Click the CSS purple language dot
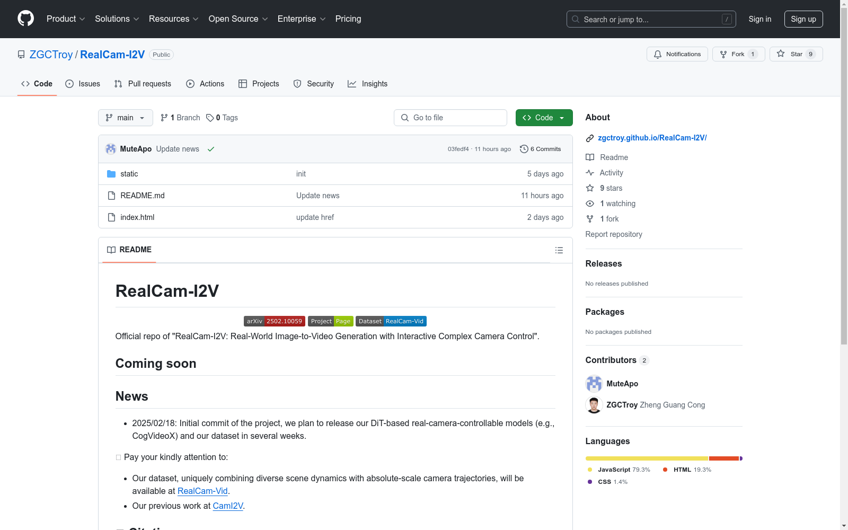This screenshot has height=530, width=848. coord(590,482)
